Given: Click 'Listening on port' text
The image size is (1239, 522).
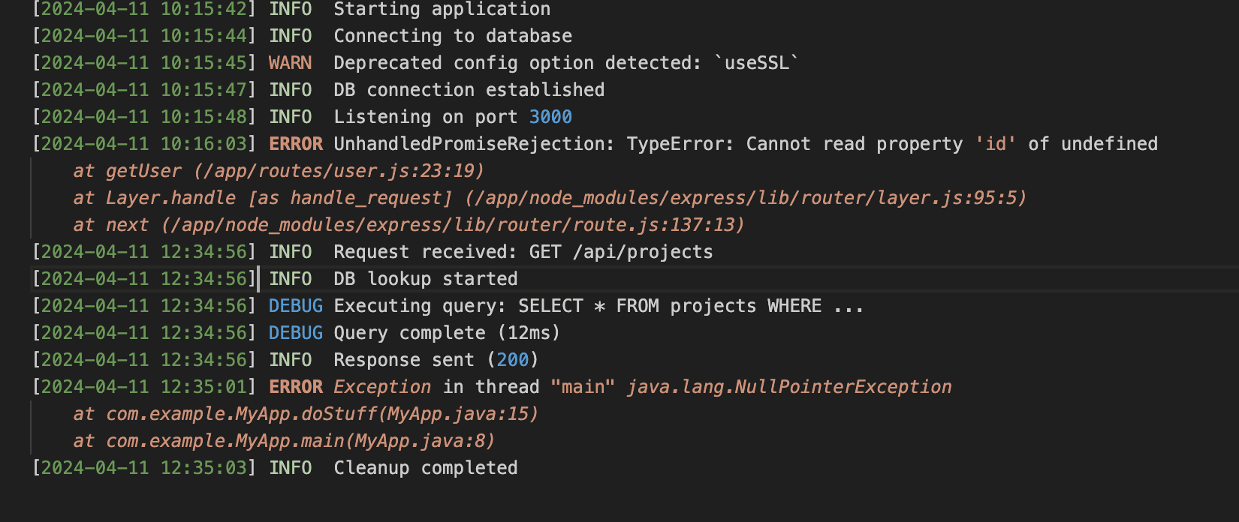Looking at the screenshot, I should [x=426, y=117].
